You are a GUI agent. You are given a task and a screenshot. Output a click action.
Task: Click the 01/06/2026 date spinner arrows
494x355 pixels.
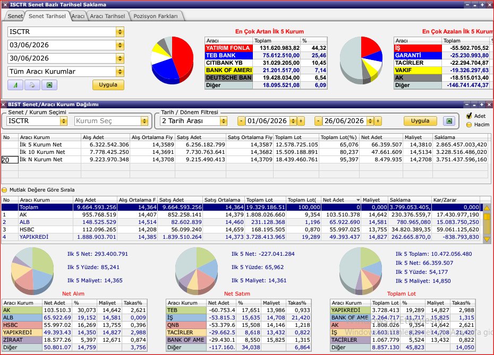click(x=293, y=121)
